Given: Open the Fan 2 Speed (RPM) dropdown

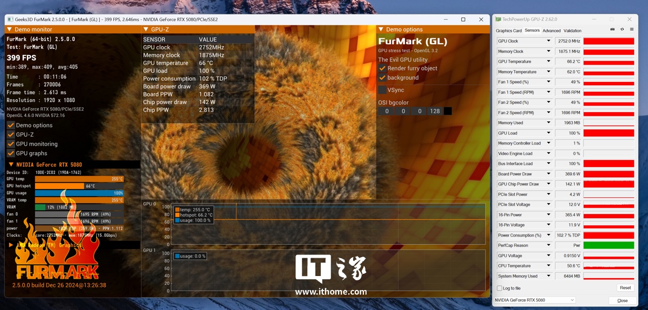Looking at the screenshot, I should coord(549,113).
